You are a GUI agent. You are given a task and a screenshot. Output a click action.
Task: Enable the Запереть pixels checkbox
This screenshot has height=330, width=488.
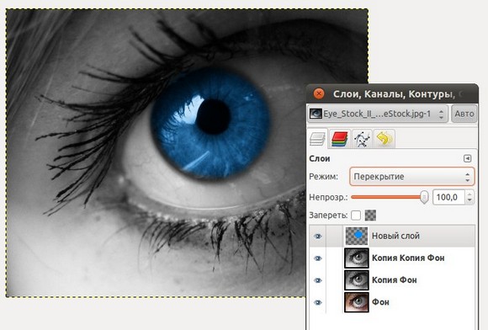pos(356,216)
